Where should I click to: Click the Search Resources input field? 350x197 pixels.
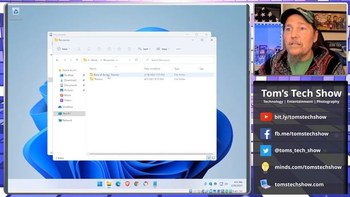(x=178, y=60)
